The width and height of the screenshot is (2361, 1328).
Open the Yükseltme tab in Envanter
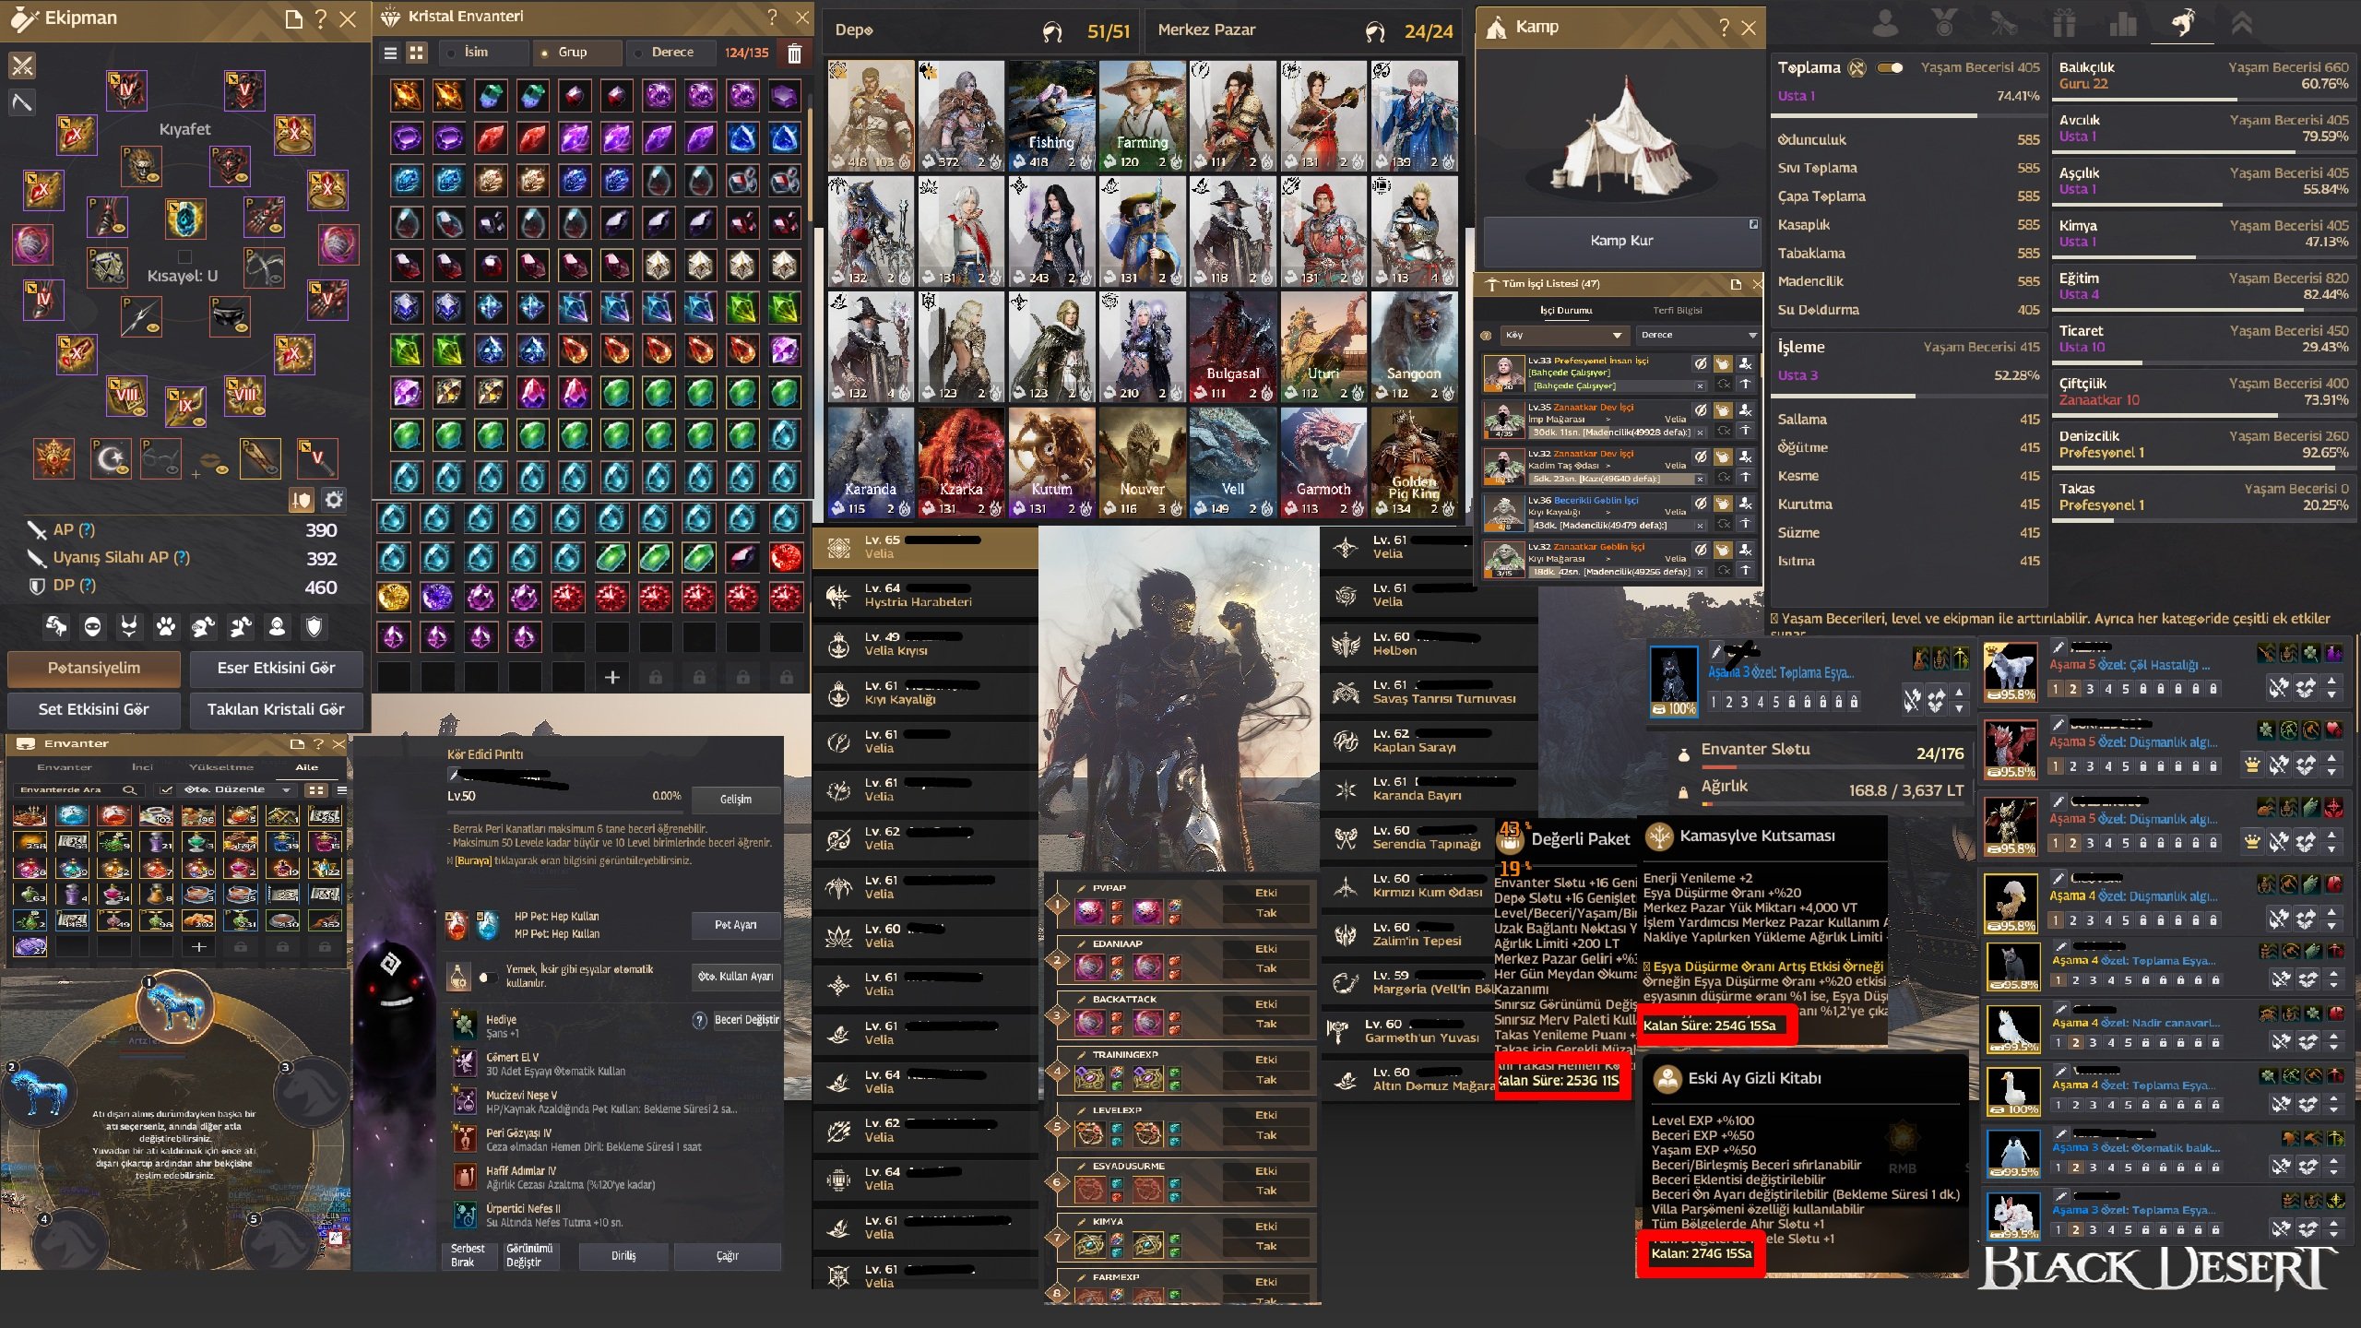point(221,766)
